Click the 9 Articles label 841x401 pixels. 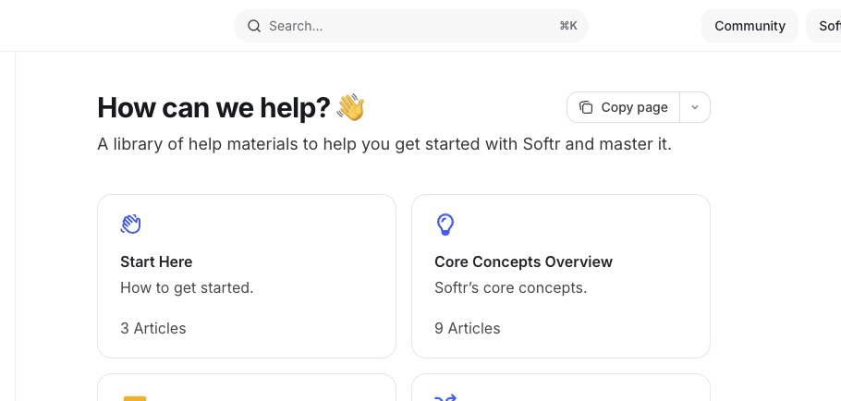click(x=468, y=328)
